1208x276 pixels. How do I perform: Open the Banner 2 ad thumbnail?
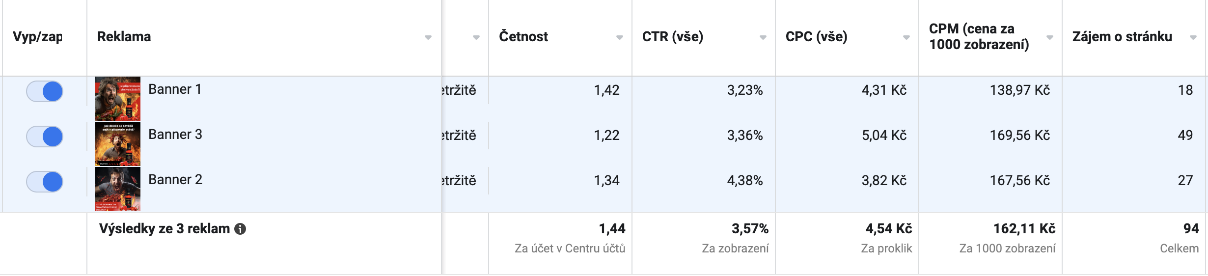[x=118, y=189]
